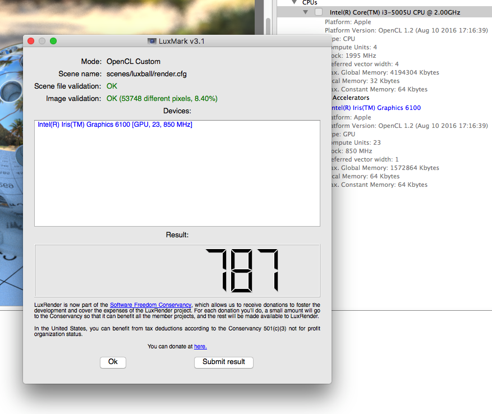Click 'Local Memory: 32 Kbytes' row
The width and height of the screenshot is (492, 414).
(366, 81)
